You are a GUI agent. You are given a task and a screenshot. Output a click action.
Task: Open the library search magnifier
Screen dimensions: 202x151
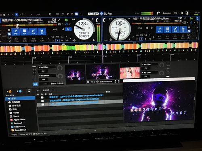pos(29,91)
